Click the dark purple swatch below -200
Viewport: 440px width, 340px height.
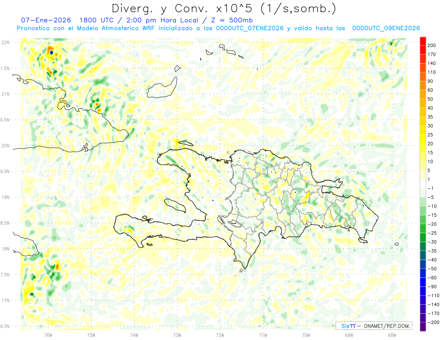[423, 327]
